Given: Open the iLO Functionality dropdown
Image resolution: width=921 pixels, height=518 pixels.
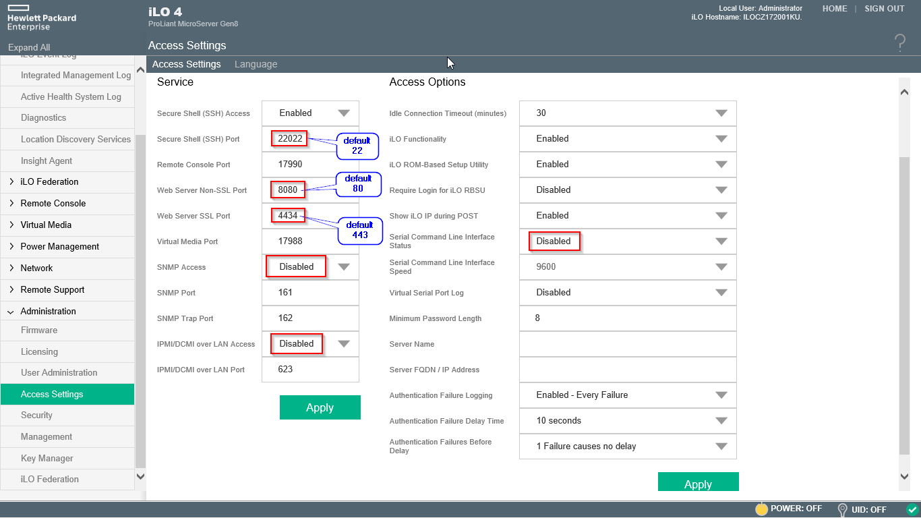Looking at the screenshot, I should [x=628, y=139].
